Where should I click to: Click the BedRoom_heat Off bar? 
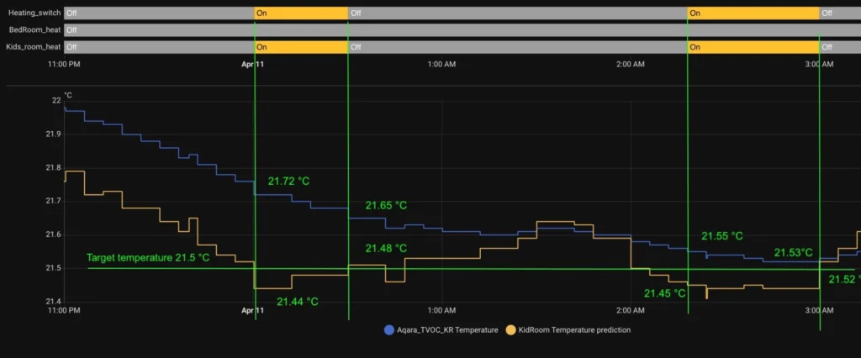tap(461, 30)
